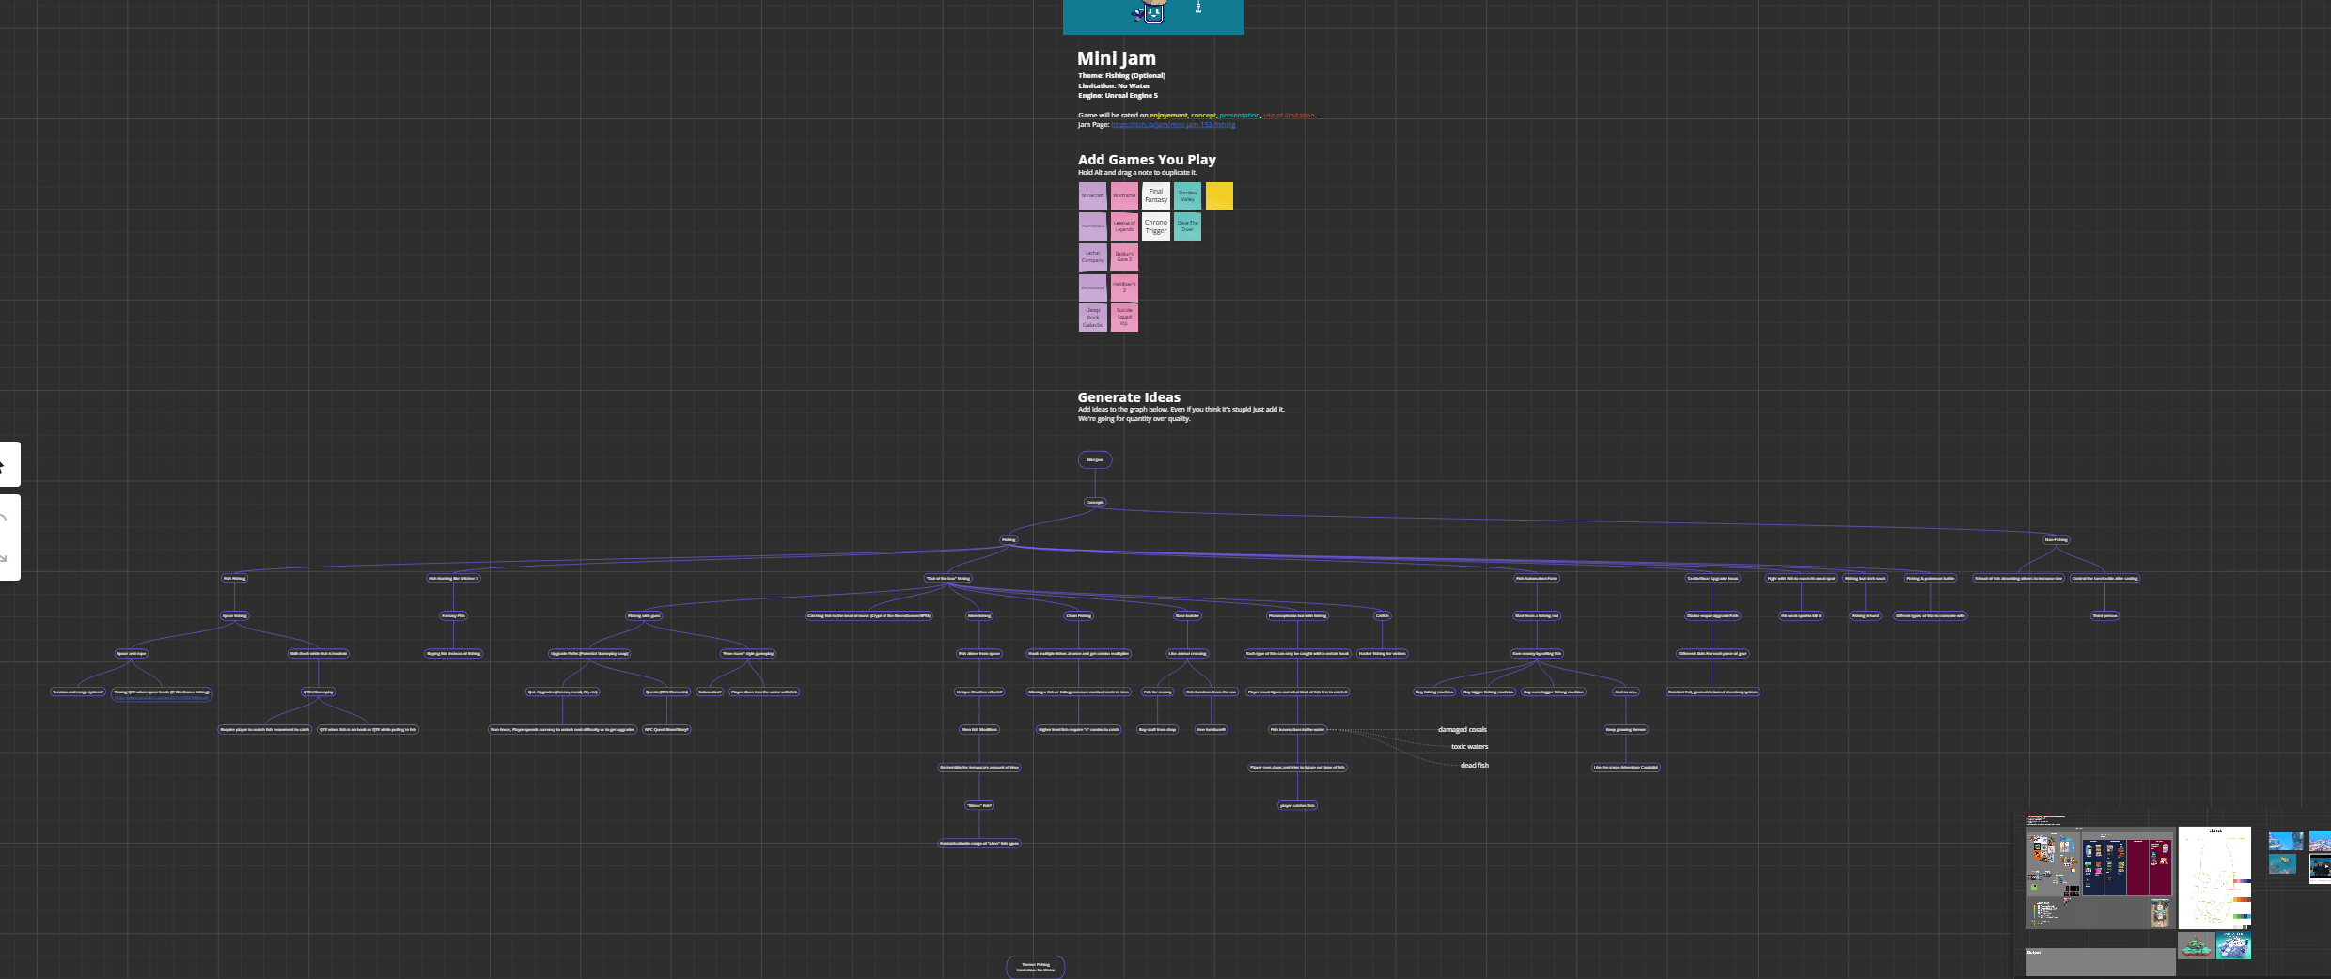Click the Add Games You Play heading
2331x979 pixels.
pos(1147,160)
